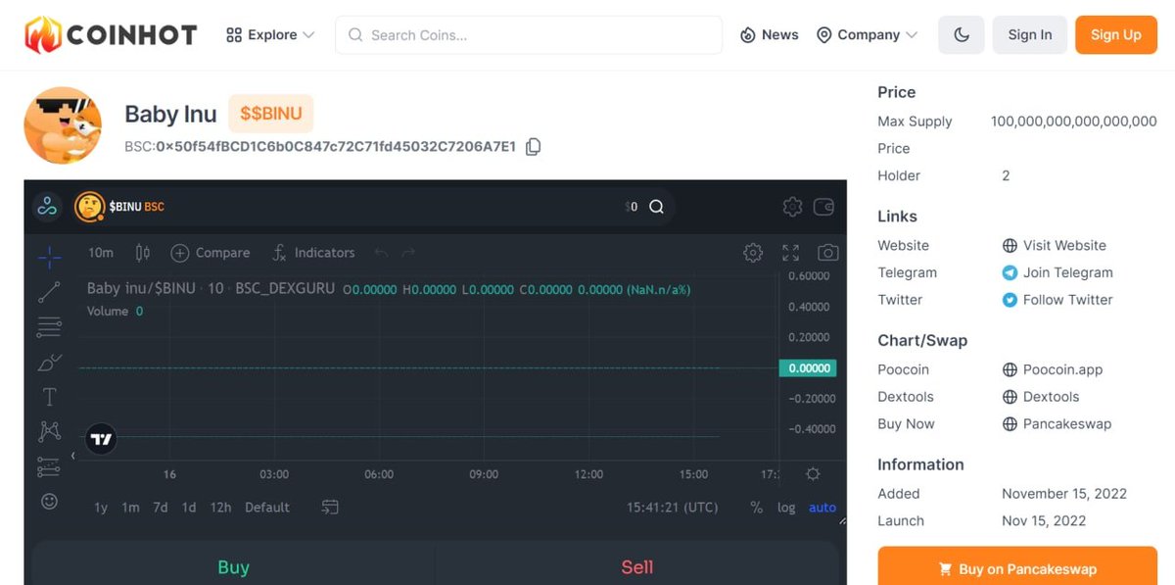Click the Buy tab
Viewport: 1175px width, 585px height.
pyautogui.click(x=233, y=566)
